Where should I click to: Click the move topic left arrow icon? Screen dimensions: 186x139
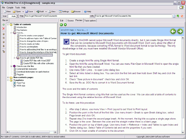[4, 42]
